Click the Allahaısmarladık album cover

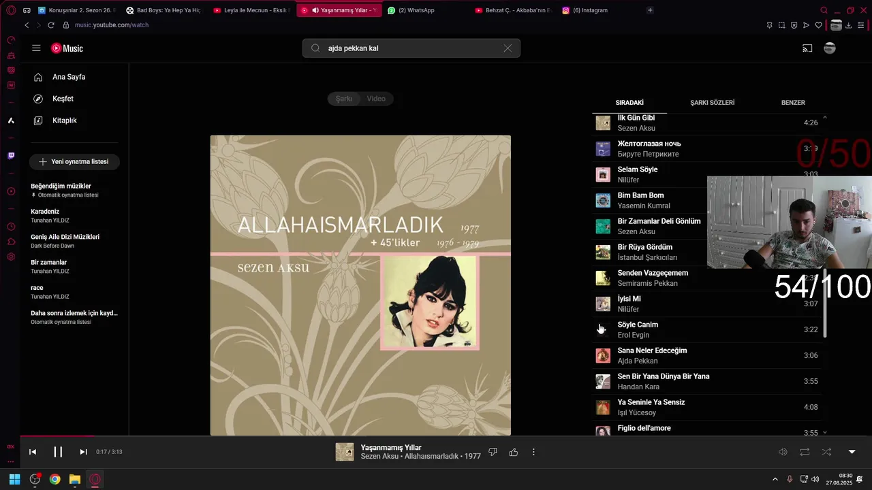(360, 285)
